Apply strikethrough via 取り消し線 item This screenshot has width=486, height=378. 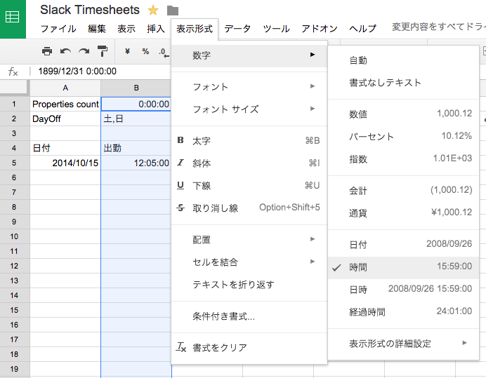coord(249,208)
